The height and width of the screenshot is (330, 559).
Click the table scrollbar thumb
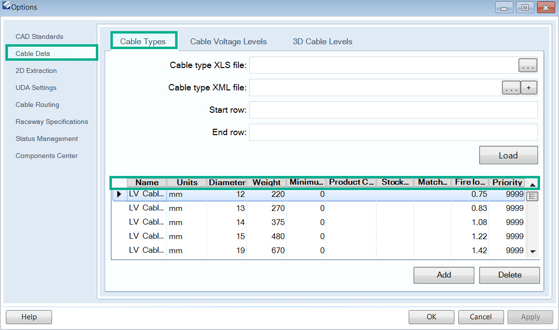coord(532,196)
